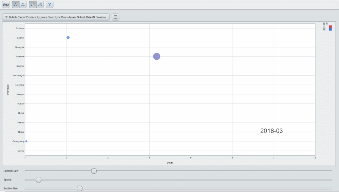Click the Sichuan axis label
339x192 pixels.
pyautogui.click(x=20, y=28)
